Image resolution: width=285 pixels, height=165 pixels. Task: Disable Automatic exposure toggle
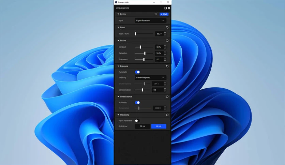pos(137,72)
